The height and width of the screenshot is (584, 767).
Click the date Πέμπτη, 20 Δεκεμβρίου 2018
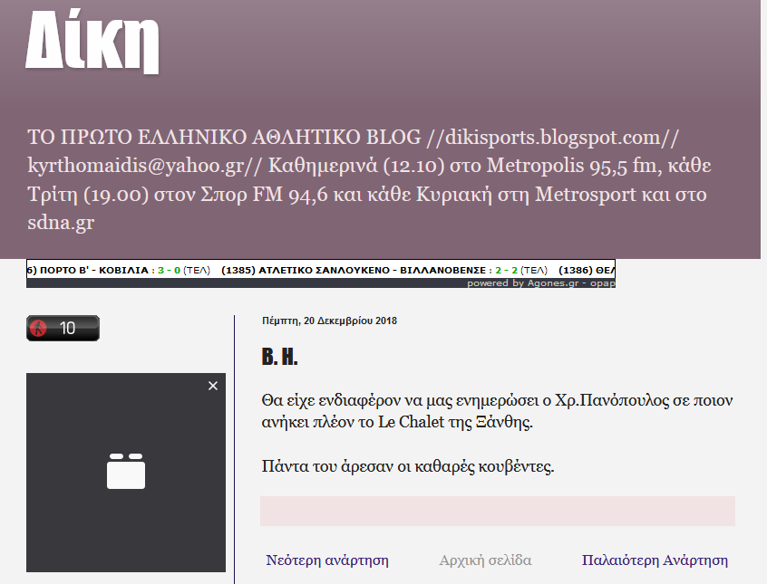tap(329, 321)
